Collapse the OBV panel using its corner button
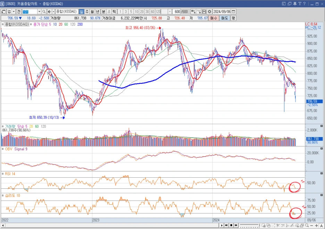The width and height of the screenshot is (325, 229). tap(322, 149)
